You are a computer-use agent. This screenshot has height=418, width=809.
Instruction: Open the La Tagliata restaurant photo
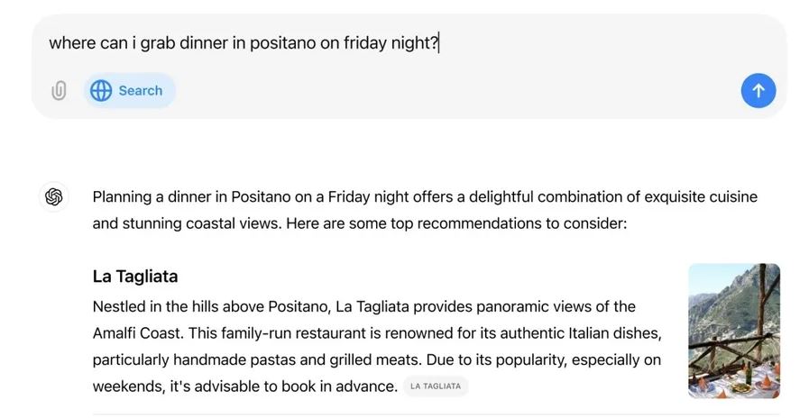pos(733,331)
